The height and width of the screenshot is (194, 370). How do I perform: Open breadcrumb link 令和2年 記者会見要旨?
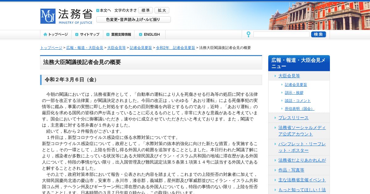[x=175, y=48]
